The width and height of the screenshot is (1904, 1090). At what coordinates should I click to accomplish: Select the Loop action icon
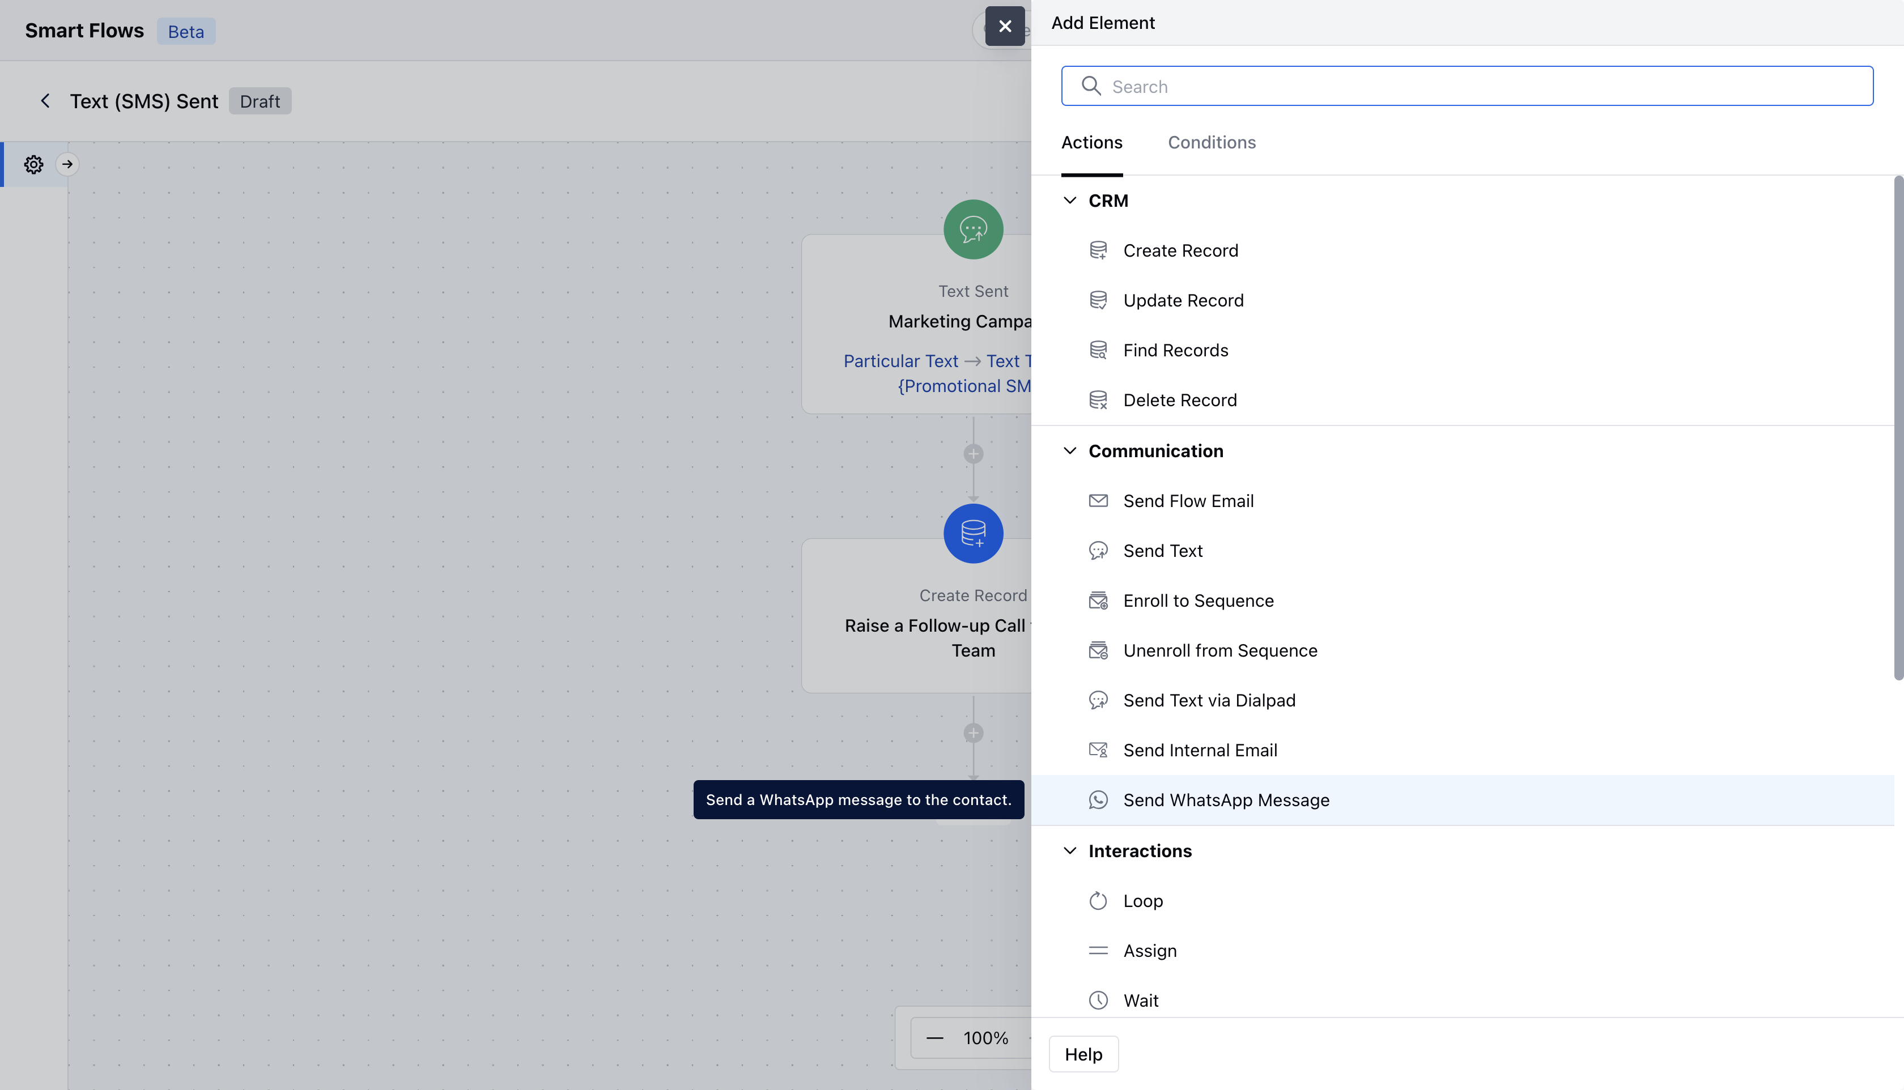click(1098, 901)
